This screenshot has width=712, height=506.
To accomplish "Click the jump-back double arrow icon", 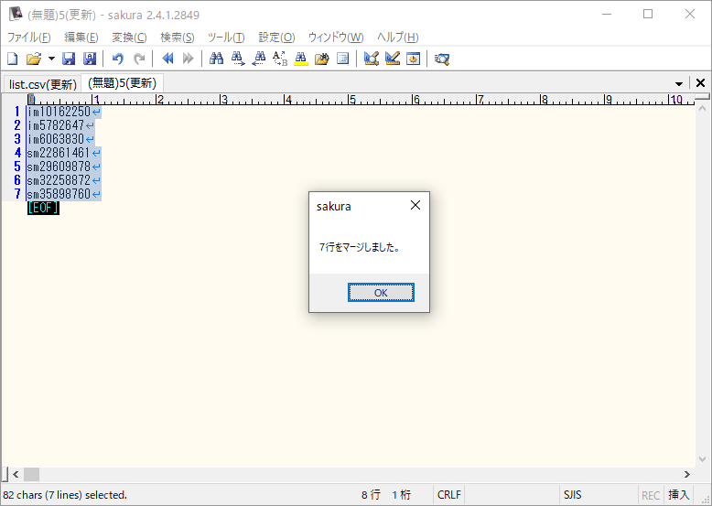I will pos(167,59).
